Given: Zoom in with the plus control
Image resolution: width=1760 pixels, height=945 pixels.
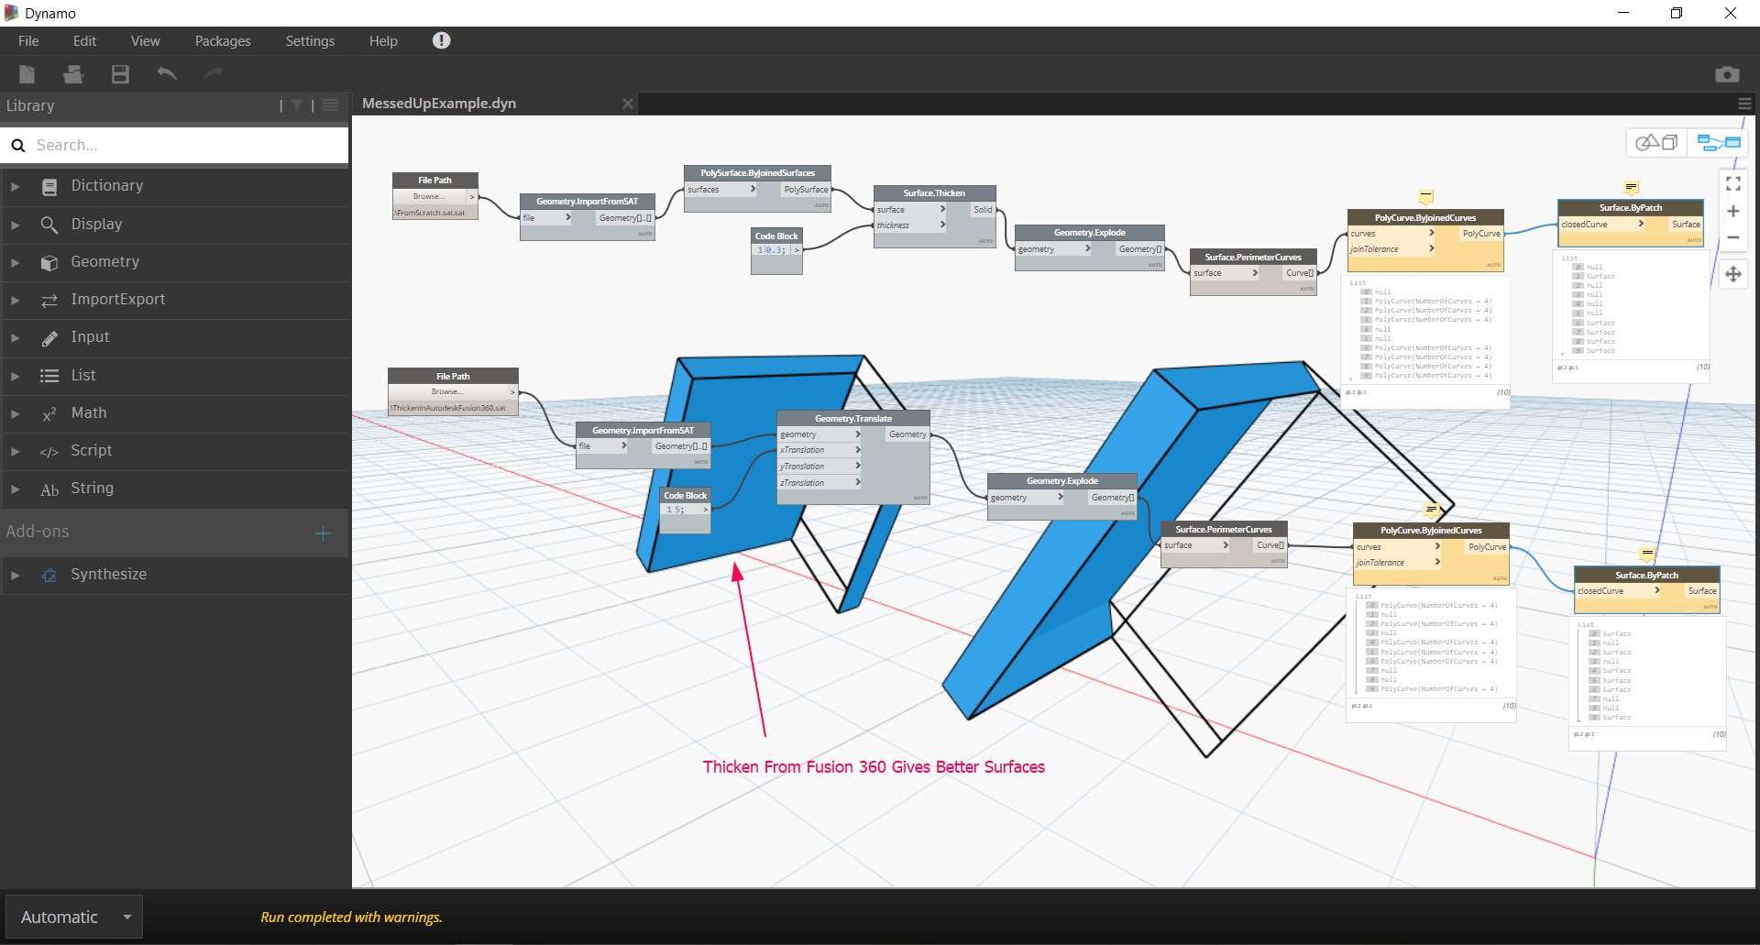Looking at the screenshot, I should pyautogui.click(x=1733, y=211).
